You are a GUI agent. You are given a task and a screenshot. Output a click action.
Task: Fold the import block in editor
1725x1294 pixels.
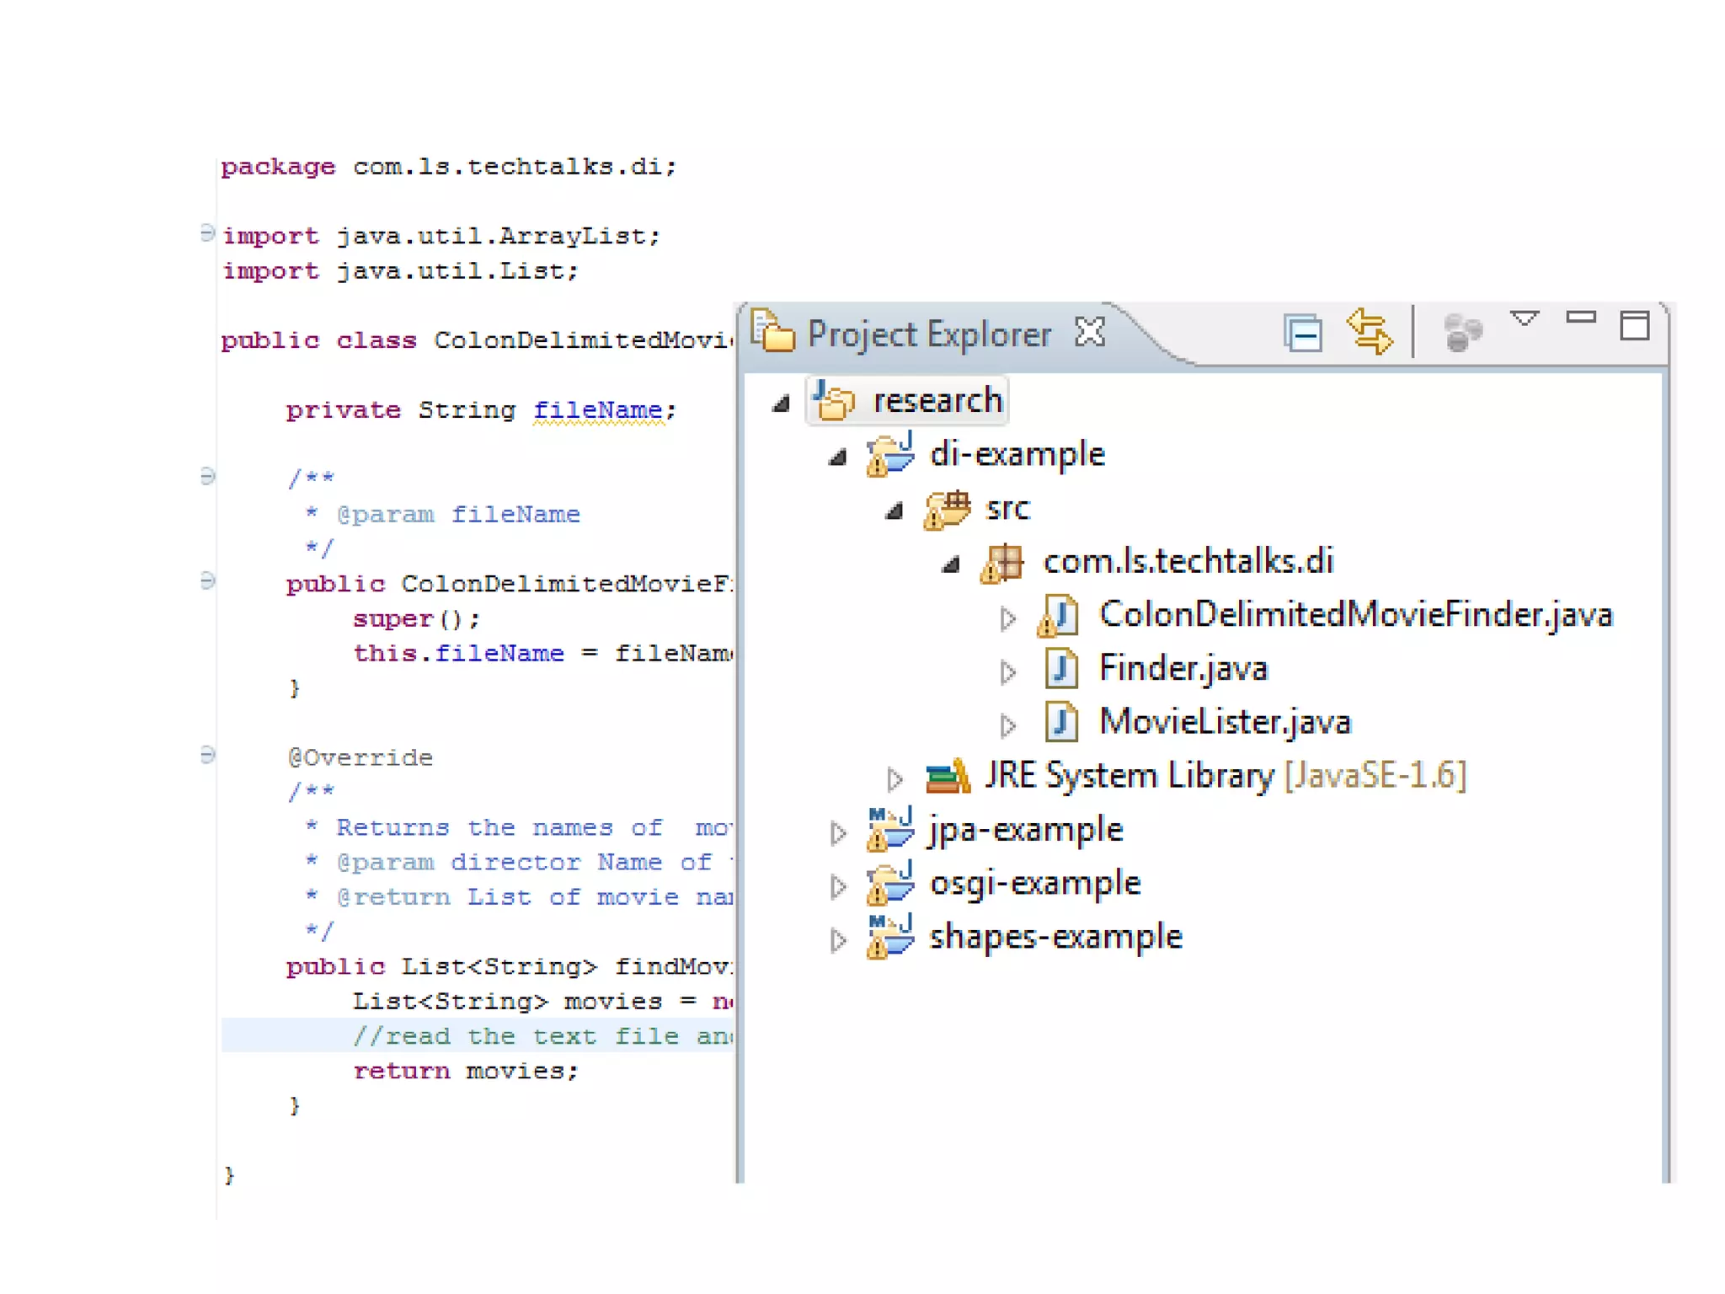207,233
